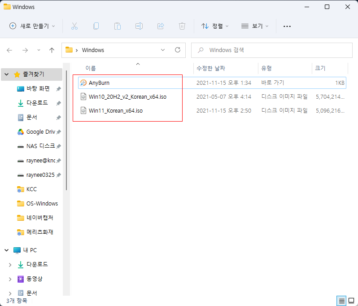358x306 pixels.
Task: Go back with the left arrow
Action: click(9, 50)
